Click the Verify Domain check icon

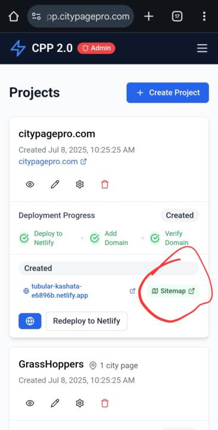point(155,238)
